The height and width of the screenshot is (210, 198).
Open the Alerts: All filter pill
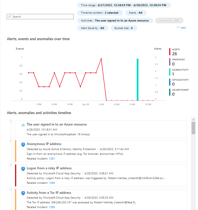click(x=136, y=13)
